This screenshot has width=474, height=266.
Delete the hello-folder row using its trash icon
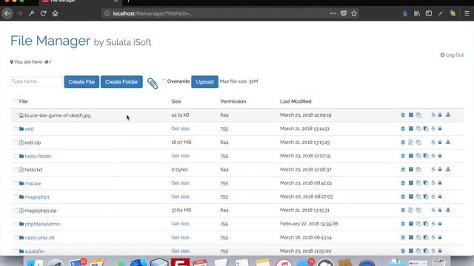403,156
